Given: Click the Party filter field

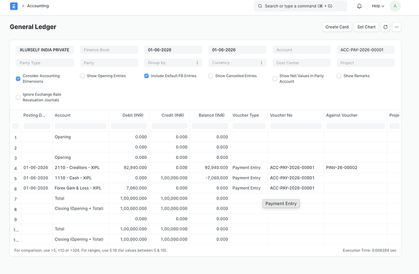Looking at the screenshot, I should click(109, 62).
